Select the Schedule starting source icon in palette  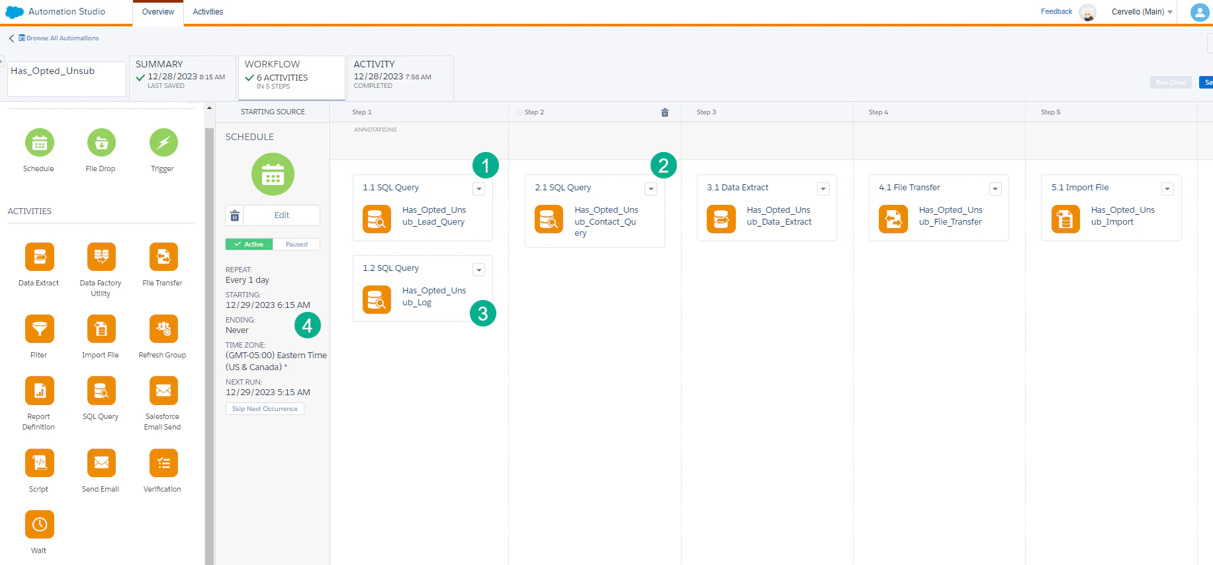pos(40,143)
